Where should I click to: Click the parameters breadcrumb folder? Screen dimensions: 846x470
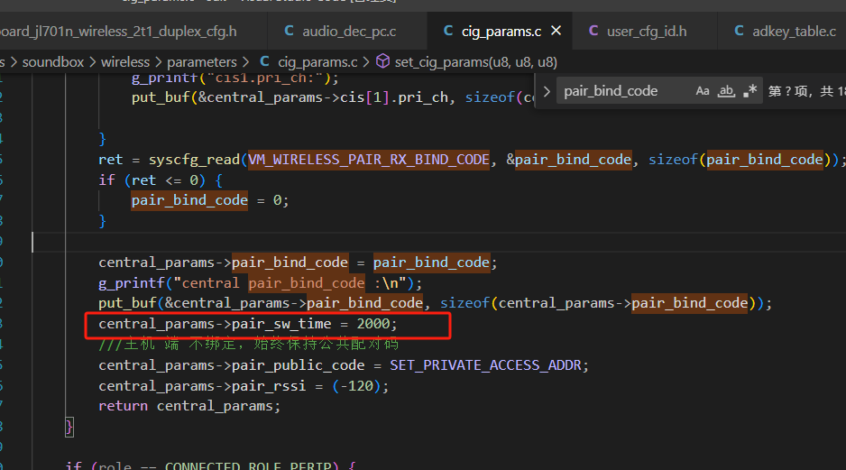point(202,62)
